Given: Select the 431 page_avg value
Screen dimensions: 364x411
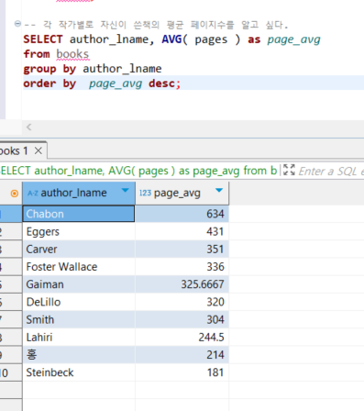Looking at the screenshot, I should (x=182, y=231).
